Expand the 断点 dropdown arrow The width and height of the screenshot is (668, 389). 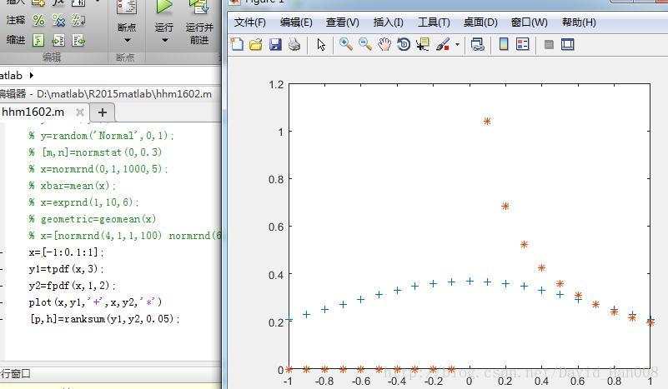[127, 41]
